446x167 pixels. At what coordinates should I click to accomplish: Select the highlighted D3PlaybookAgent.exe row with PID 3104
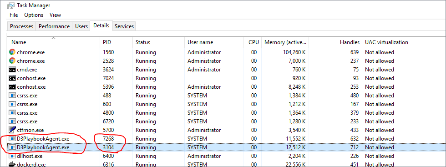[226, 147]
